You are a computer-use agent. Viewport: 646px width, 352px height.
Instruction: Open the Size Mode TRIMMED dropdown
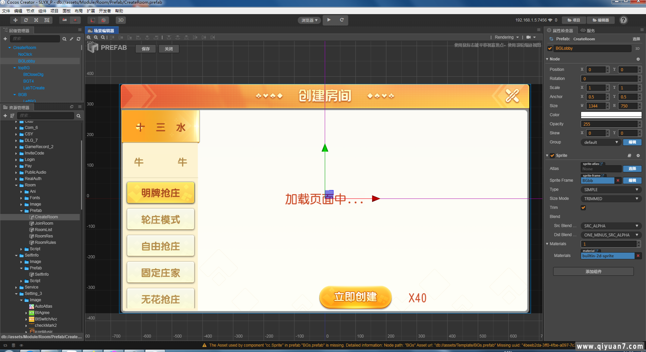coord(611,199)
